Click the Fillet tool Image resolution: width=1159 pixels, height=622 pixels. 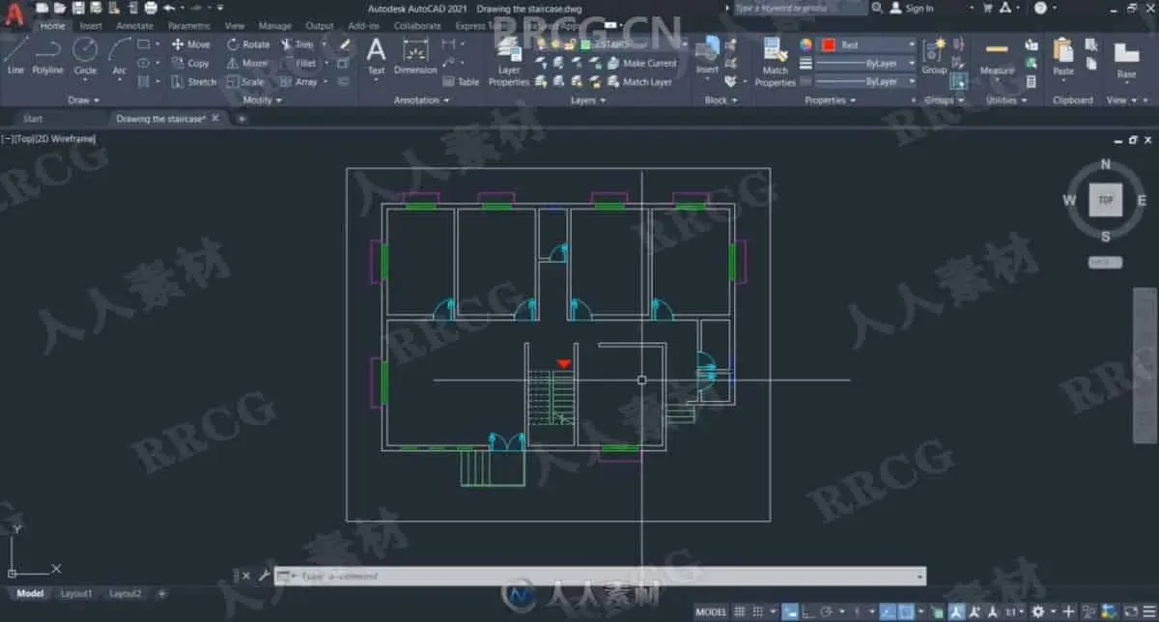pos(298,63)
